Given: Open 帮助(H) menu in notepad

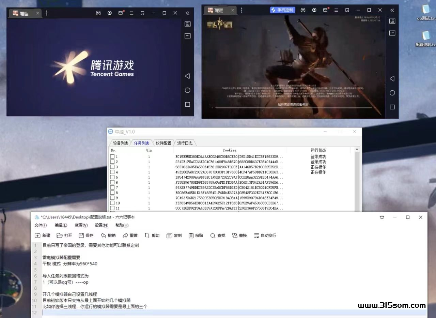Looking at the screenshot, I should click(122, 225).
